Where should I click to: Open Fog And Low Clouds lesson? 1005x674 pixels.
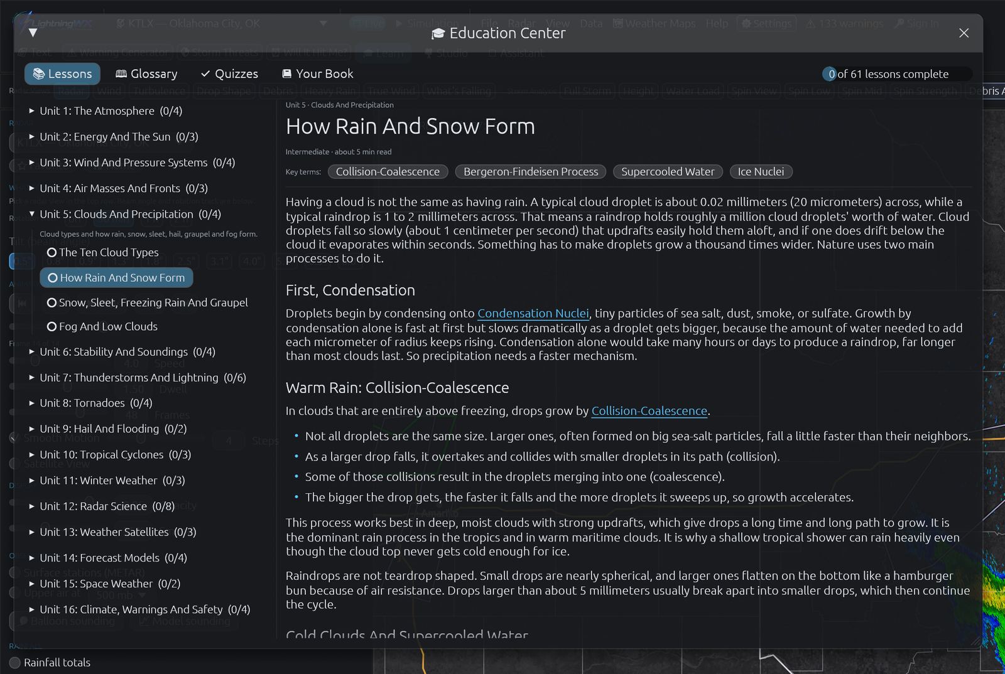(x=102, y=326)
